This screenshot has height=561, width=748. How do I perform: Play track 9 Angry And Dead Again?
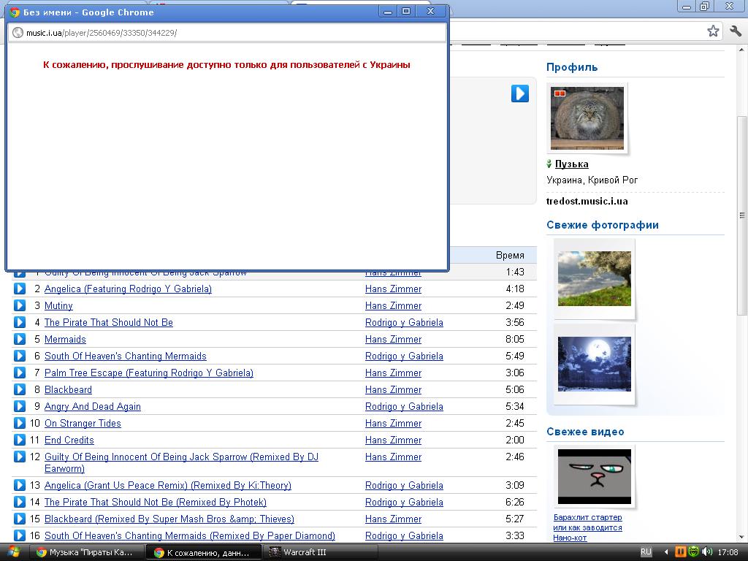tap(20, 406)
